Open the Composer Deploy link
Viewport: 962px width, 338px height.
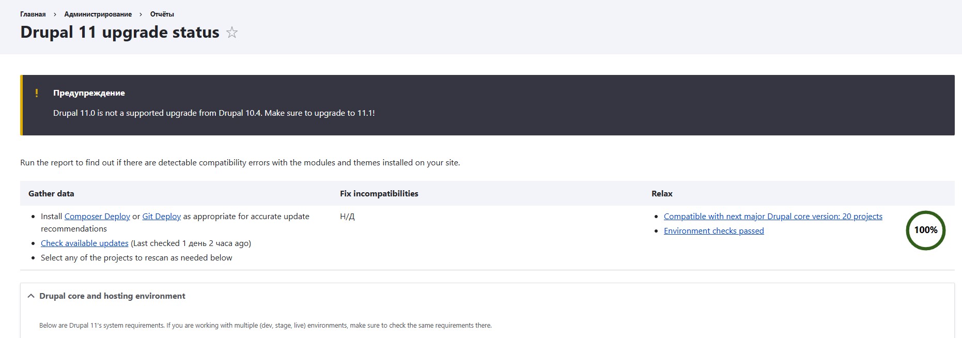97,217
